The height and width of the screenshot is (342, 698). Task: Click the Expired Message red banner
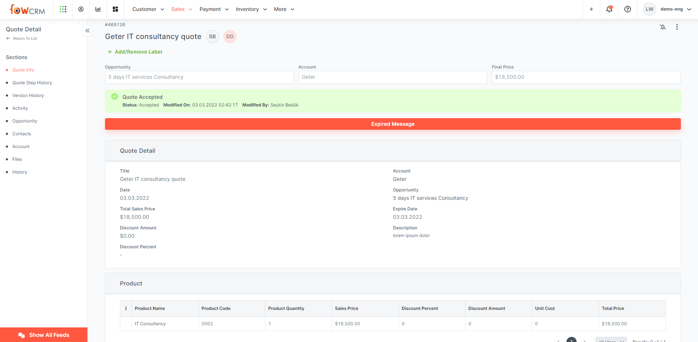pos(393,124)
